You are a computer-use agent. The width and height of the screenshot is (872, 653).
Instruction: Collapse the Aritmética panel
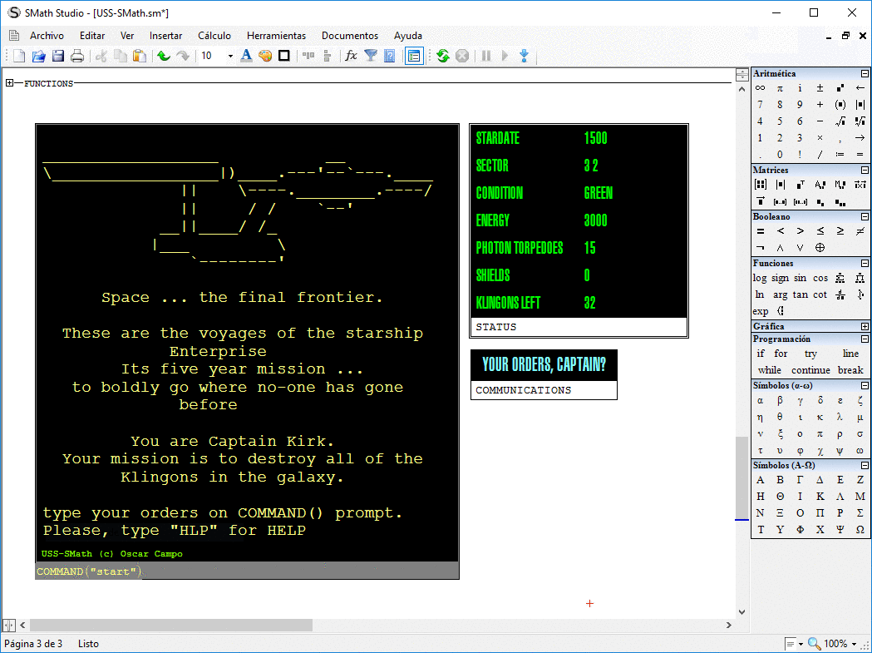point(865,74)
